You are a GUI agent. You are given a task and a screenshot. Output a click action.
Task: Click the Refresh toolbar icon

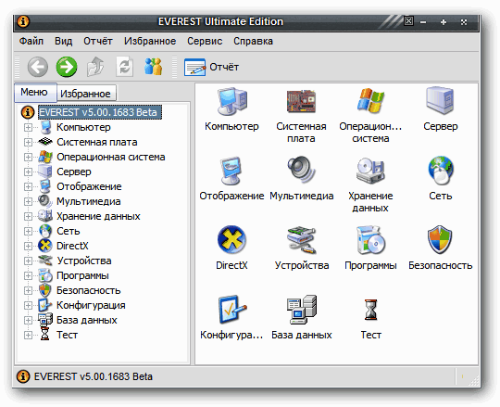(124, 67)
